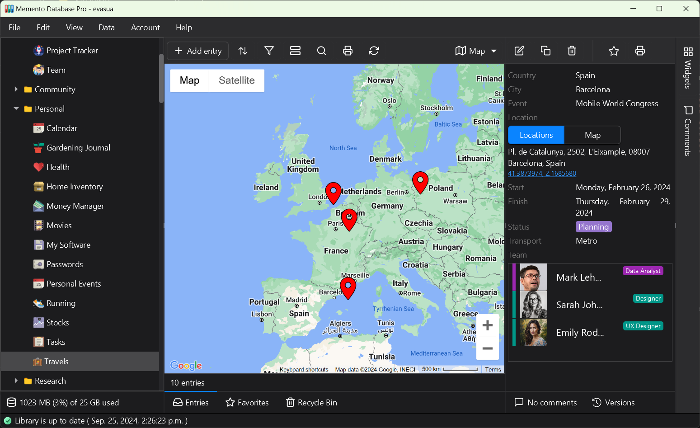Open the filter funnel tool
The width and height of the screenshot is (700, 428).
(x=269, y=51)
